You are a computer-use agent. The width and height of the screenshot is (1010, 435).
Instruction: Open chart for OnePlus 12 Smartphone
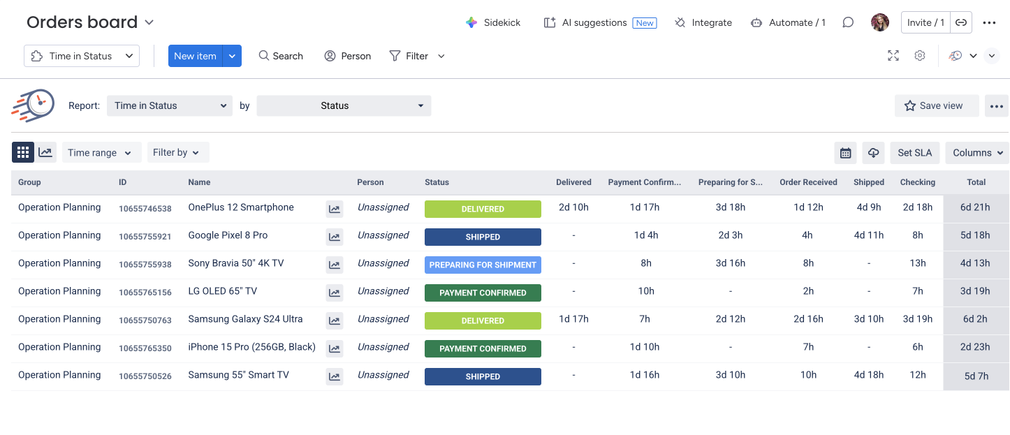pyautogui.click(x=335, y=209)
